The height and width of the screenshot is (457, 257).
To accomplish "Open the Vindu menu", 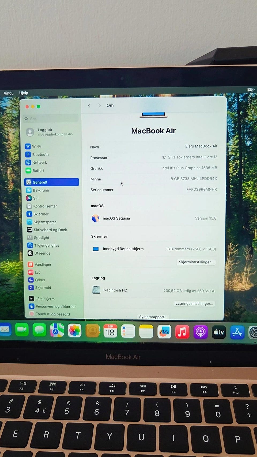I will (x=9, y=93).
